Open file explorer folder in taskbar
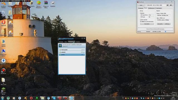 tap(43, 98)
